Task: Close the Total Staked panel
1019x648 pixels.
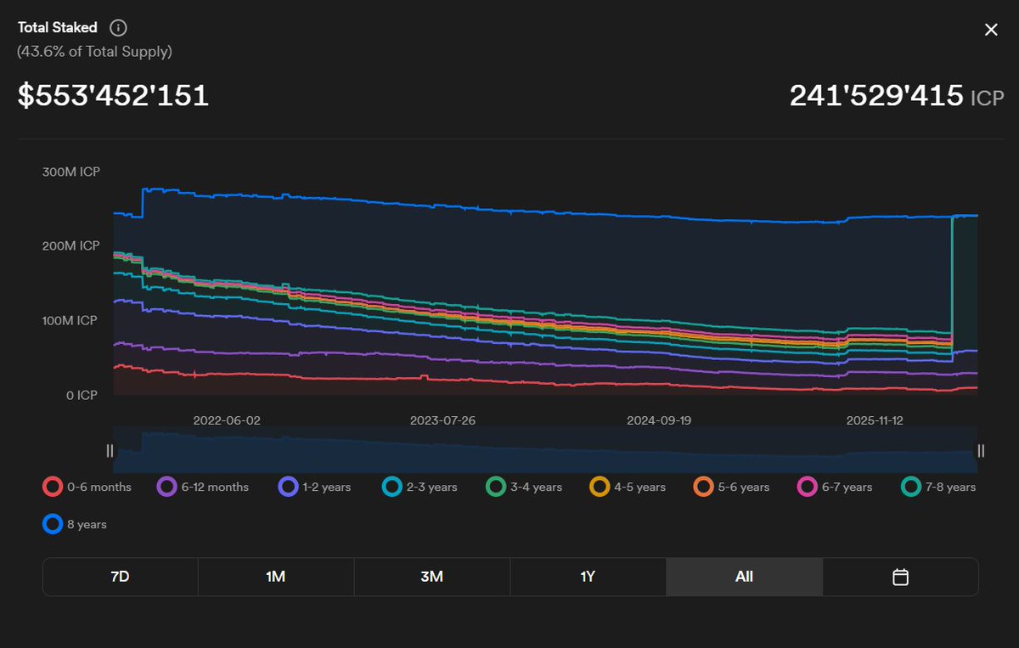Action: [991, 30]
